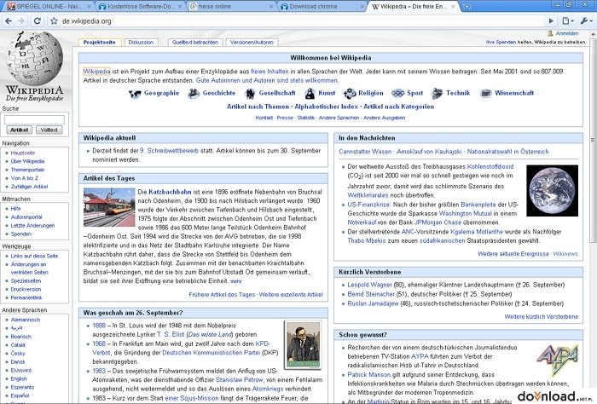597x404 pixels.
Task: Open Frühere Artikel des Tages link
Action: tap(222, 294)
